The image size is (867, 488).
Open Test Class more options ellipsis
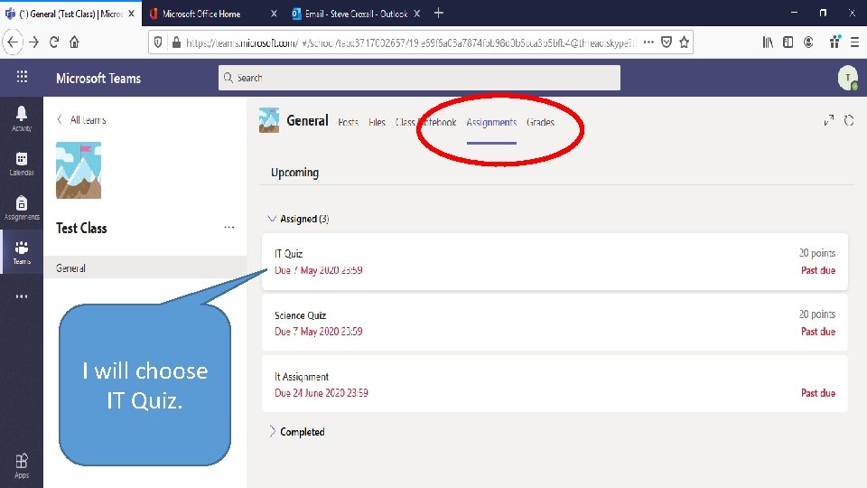click(228, 228)
